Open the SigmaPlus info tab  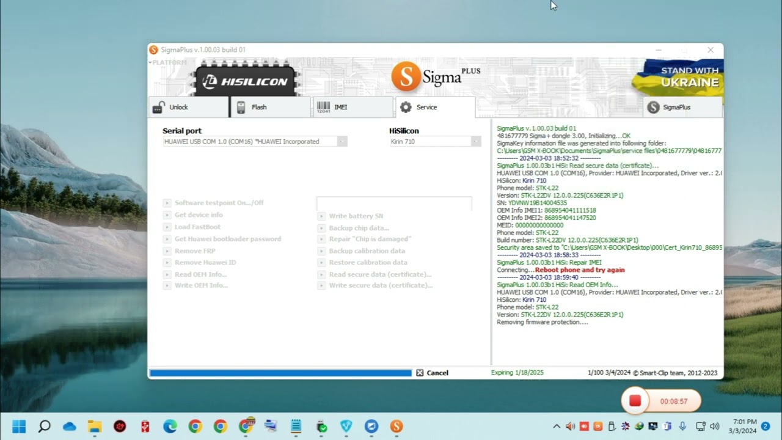682,107
